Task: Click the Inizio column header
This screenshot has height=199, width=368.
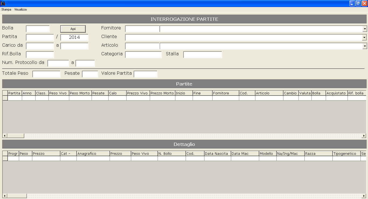Action: (184, 93)
